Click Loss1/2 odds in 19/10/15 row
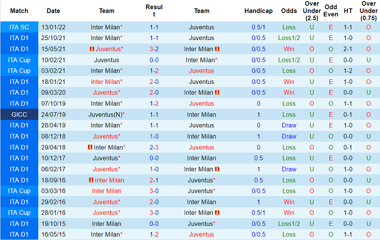Viewport: 380px width, 240px height. tap(289, 224)
